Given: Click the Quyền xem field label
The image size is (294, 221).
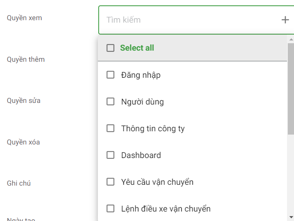Looking at the screenshot, I should [x=24, y=18].
